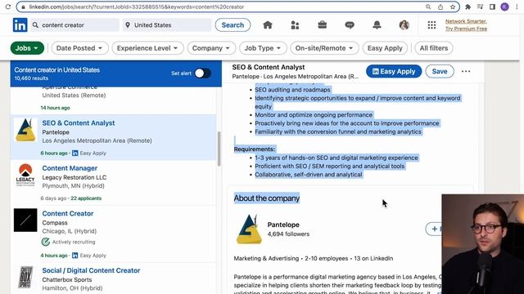Open the Pantelope logo in About the company

point(249,229)
